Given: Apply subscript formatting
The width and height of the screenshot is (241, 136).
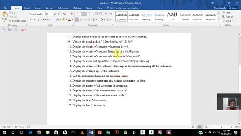Looking at the screenshot, I should pyautogui.click(x=48, y=20).
